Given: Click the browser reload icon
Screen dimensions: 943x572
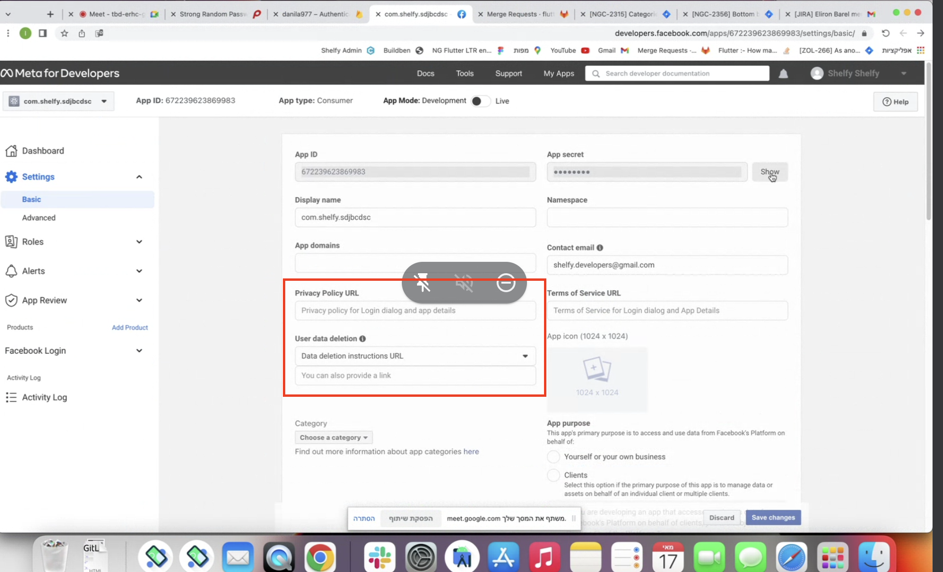Looking at the screenshot, I should tap(885, 33).
